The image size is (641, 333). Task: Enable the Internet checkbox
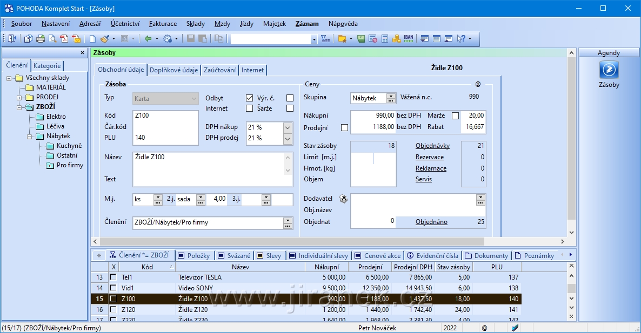[x=249, y=108]
